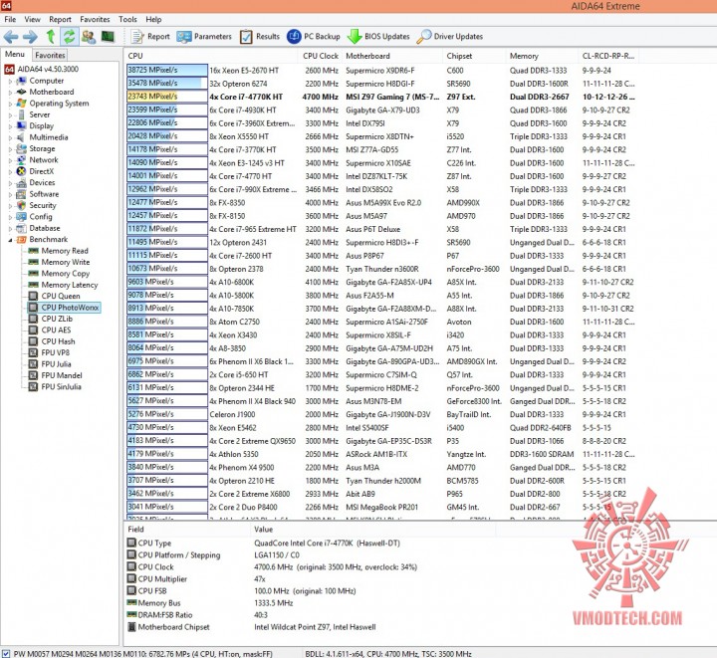Open the Favorites menu
The width and height of the screenshot is (717, 658).
95,19
